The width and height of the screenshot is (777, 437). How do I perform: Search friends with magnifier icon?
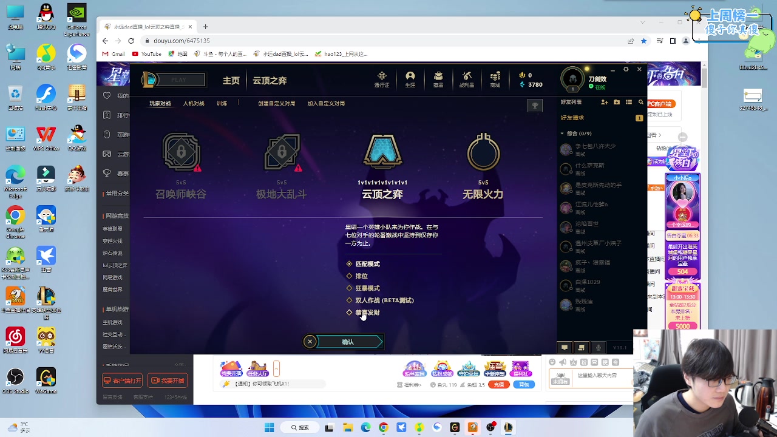(640, 102)
